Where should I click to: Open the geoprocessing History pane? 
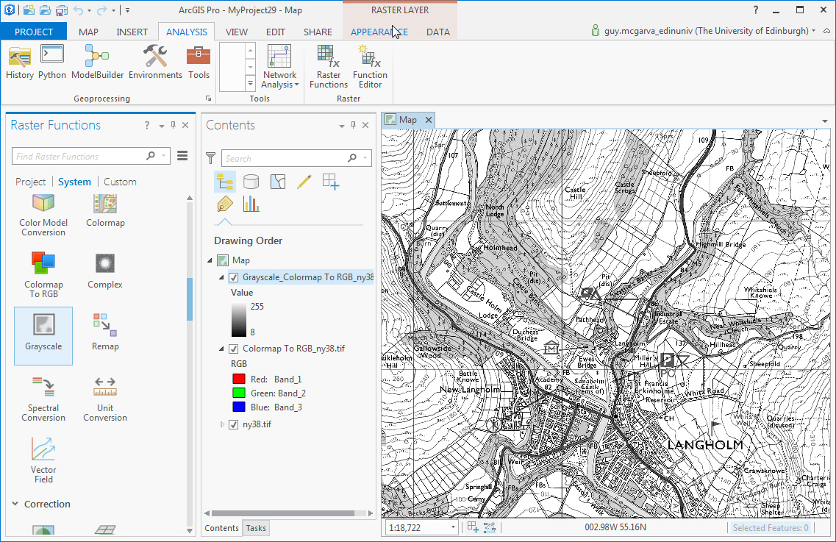(x=20, y=62)
